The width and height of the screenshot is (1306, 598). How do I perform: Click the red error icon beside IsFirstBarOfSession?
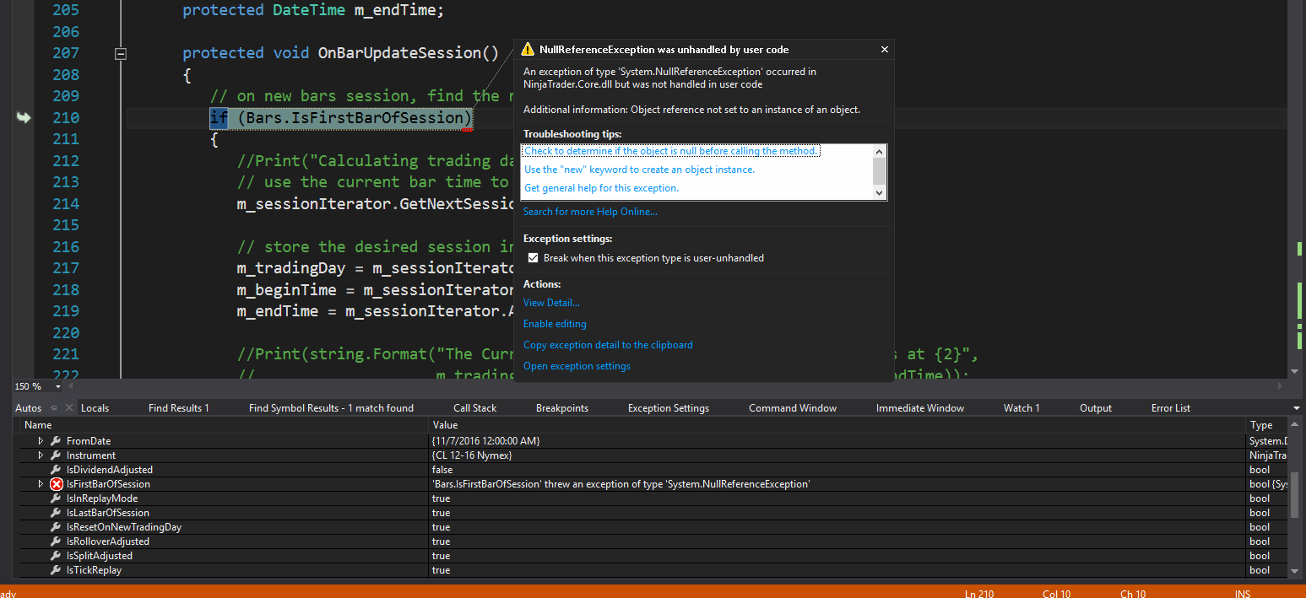point(57,484)
